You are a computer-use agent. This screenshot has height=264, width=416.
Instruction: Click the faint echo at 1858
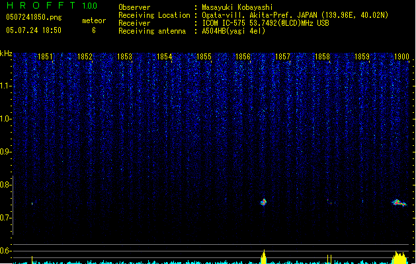click(x=329, y=202)
